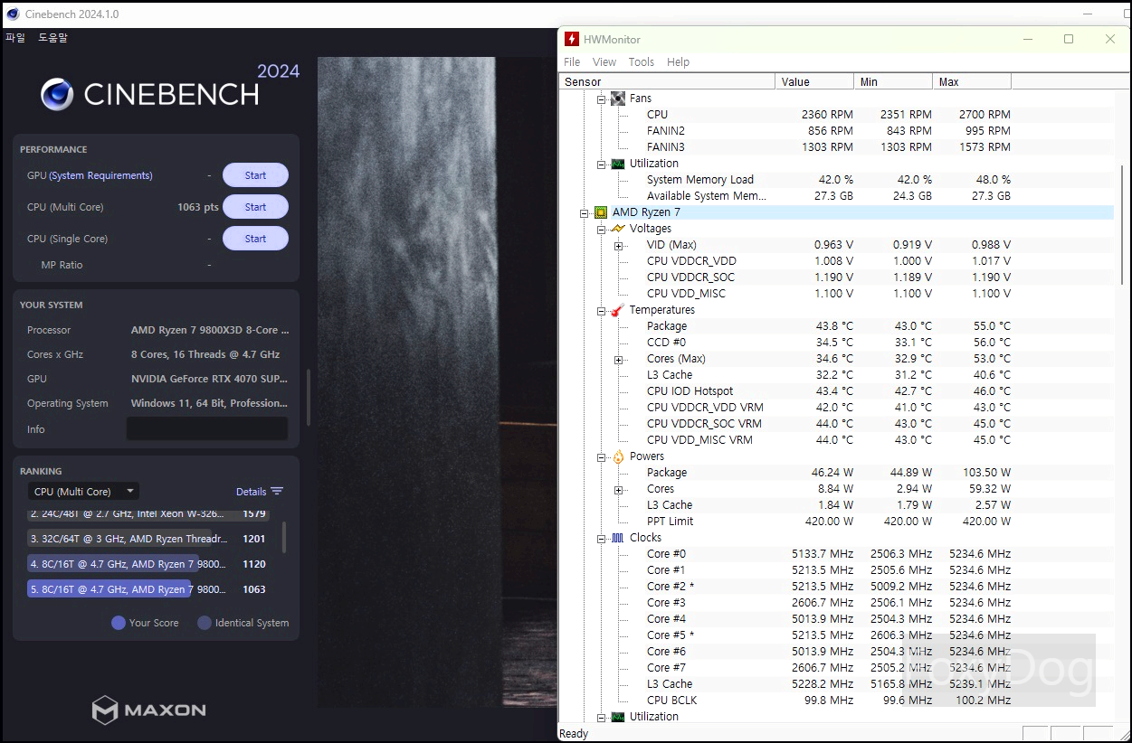Image resolution: width=1132 pixels, height=743 pixels.
Task: Click the HWMonitor lightning app icon
Action: [571, 39]
